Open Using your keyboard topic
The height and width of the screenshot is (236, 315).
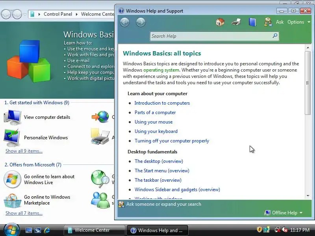(156, 131)
